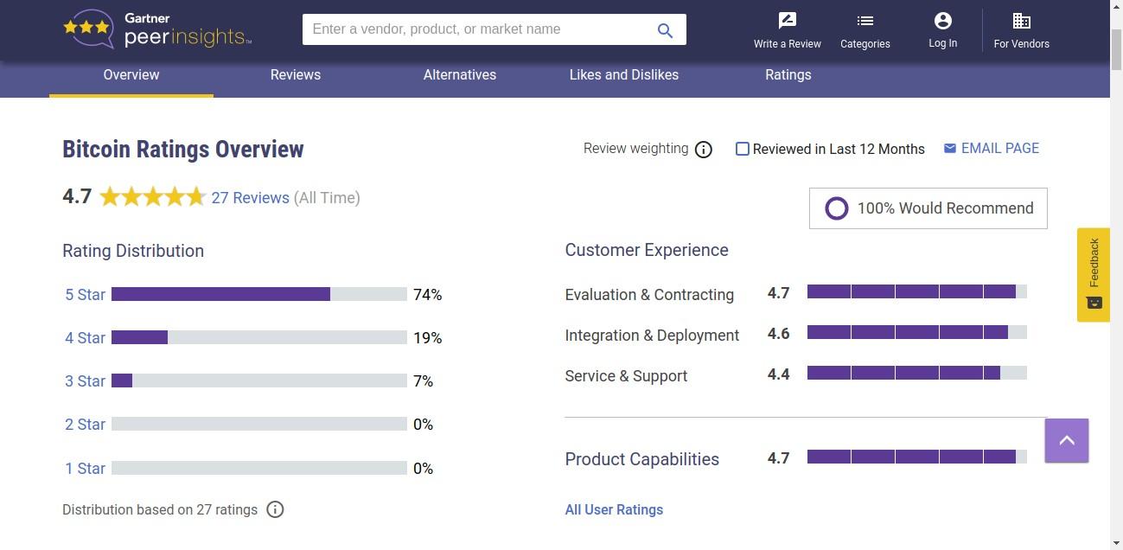Viewport: 1123px width, 550px height.
Task: Click the Rating Distribution heading
Action: pyautogui.click(x=133, y=251)
